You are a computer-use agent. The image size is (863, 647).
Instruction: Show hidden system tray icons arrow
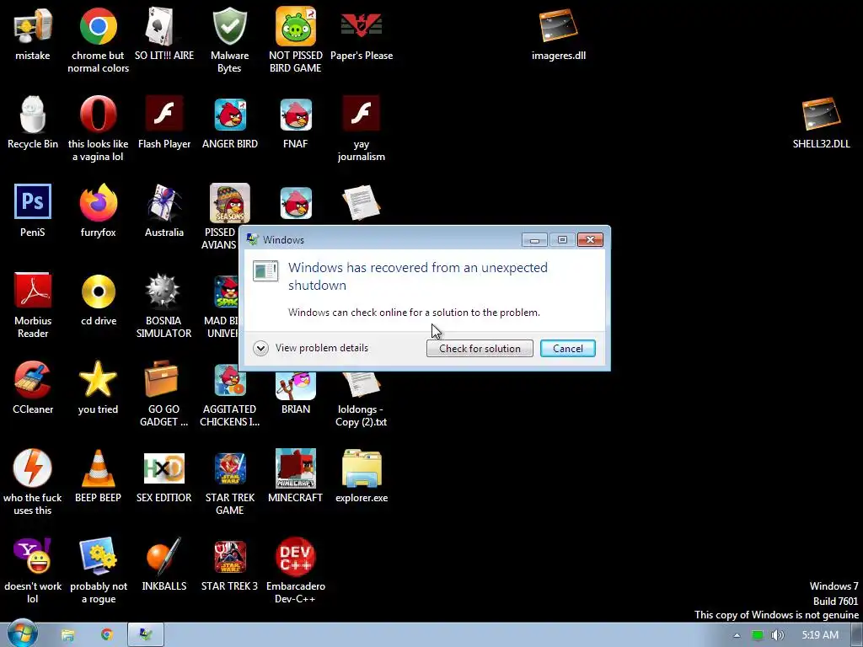[737, 635]
